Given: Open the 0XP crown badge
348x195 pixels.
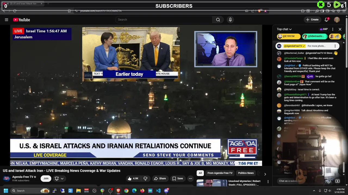Looking at the screenshot, I should pos(324,29).
